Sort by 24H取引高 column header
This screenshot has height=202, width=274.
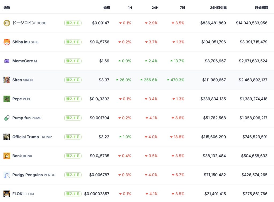point(218,8)
